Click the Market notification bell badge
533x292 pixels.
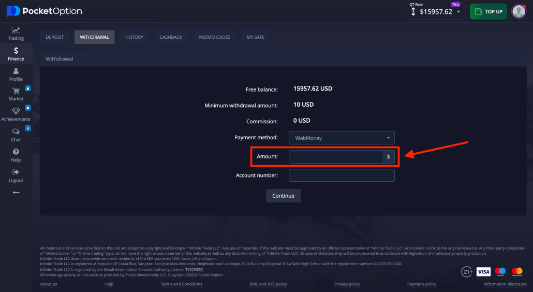tap(28, 89)
